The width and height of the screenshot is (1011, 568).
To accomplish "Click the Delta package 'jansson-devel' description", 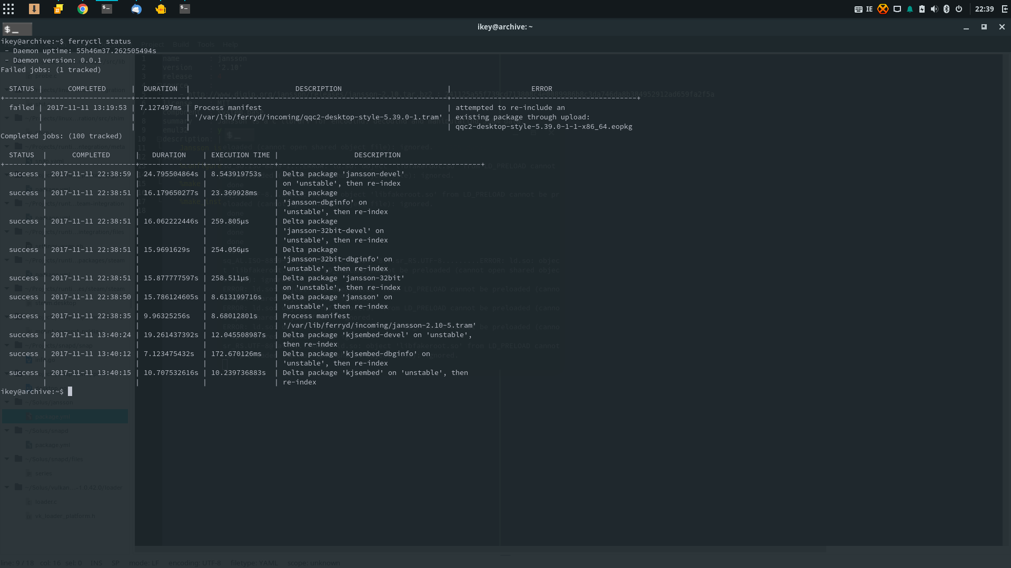I will 344,174.
